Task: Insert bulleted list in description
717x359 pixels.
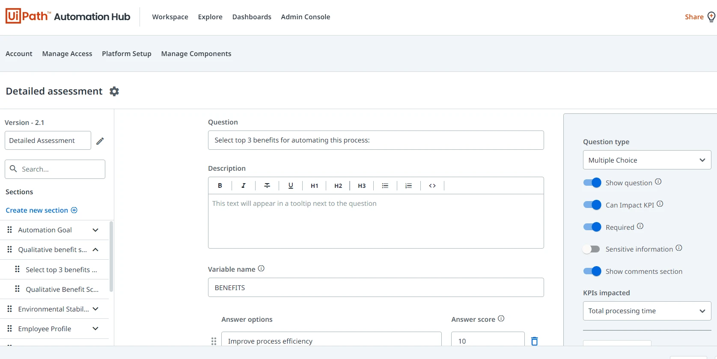Action: 385,186
